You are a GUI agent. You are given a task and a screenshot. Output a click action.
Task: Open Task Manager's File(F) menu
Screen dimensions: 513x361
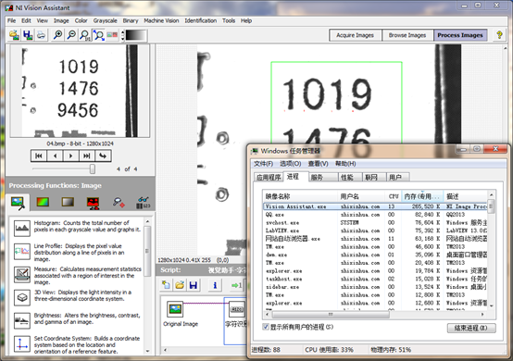click(x=263, y=164)
